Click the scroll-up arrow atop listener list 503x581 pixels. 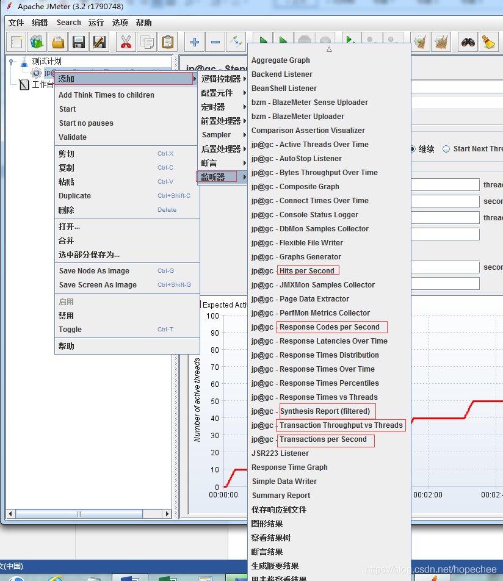click(x=329, y=49)
